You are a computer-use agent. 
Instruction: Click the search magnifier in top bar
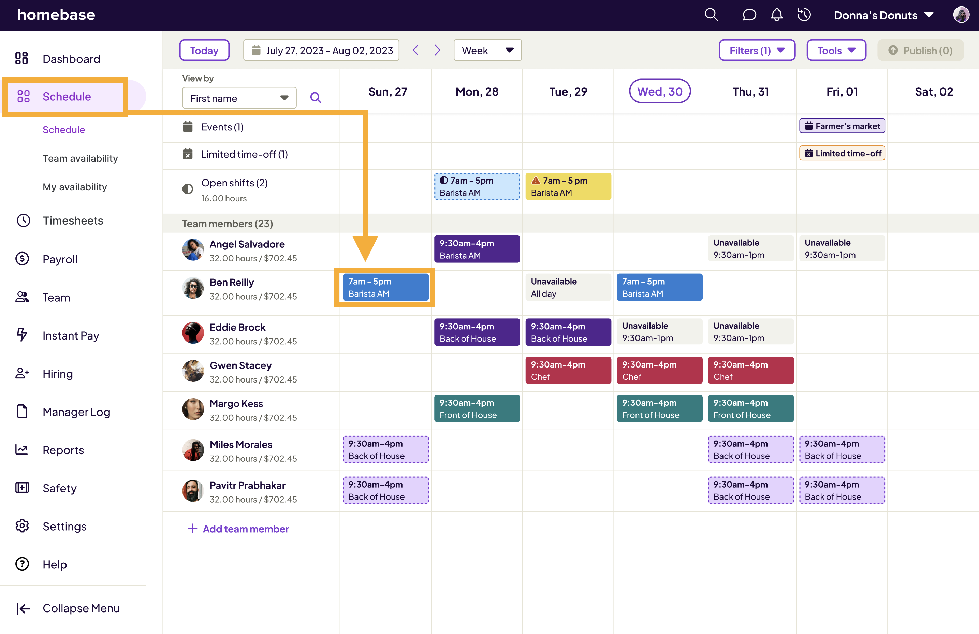[711, 15]
